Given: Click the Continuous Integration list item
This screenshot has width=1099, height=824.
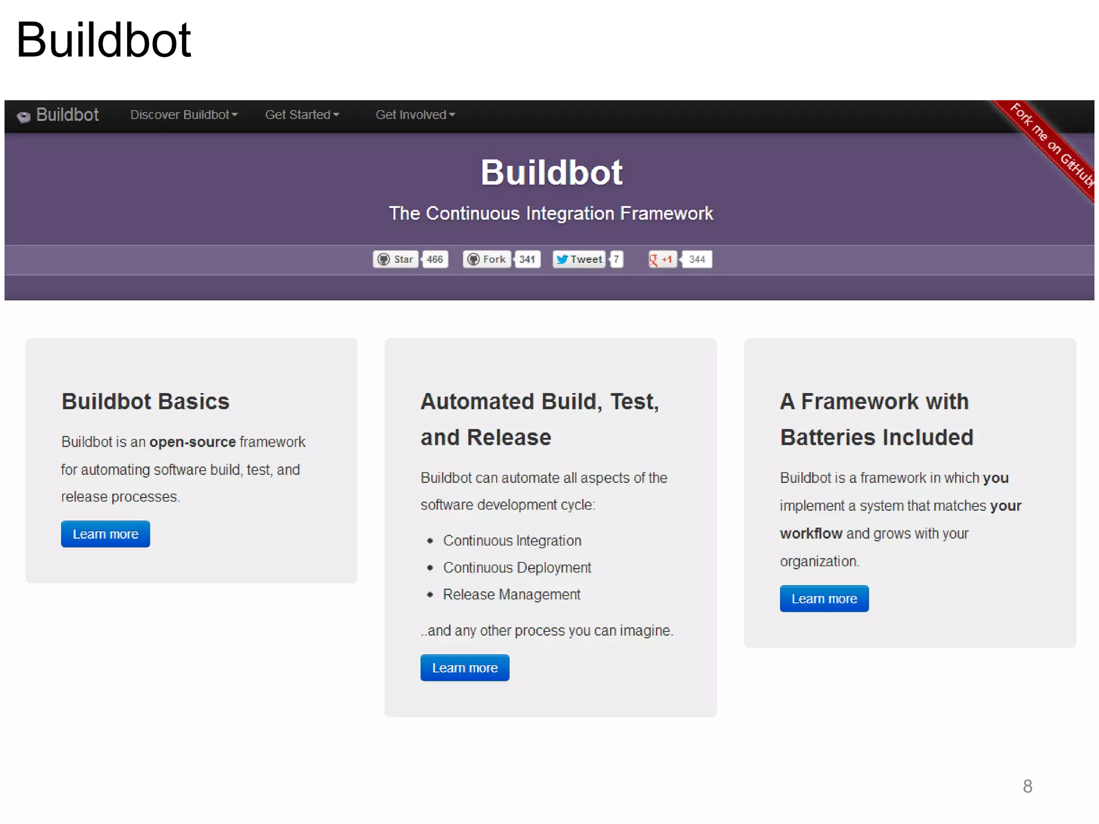Looking at the screenshot, I should [512, 540].
